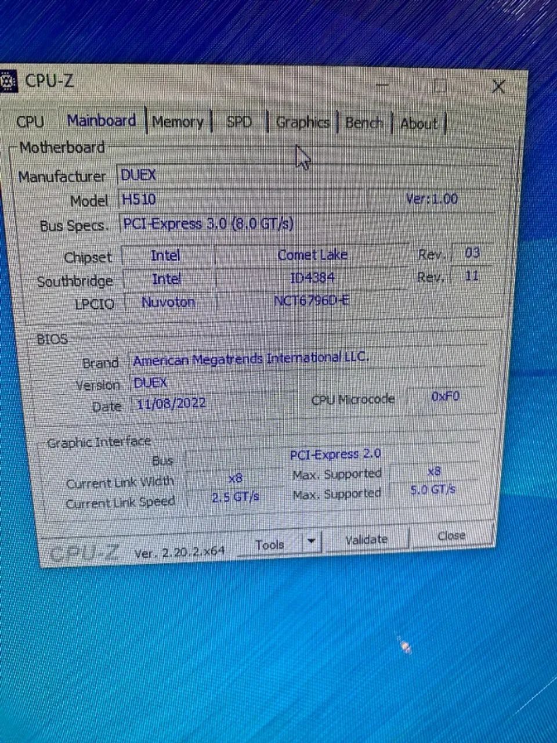Screen dimensions: 557x743
Task: Click the Ver. 2.20.2.x64 version text
Action: coord(179,552)
